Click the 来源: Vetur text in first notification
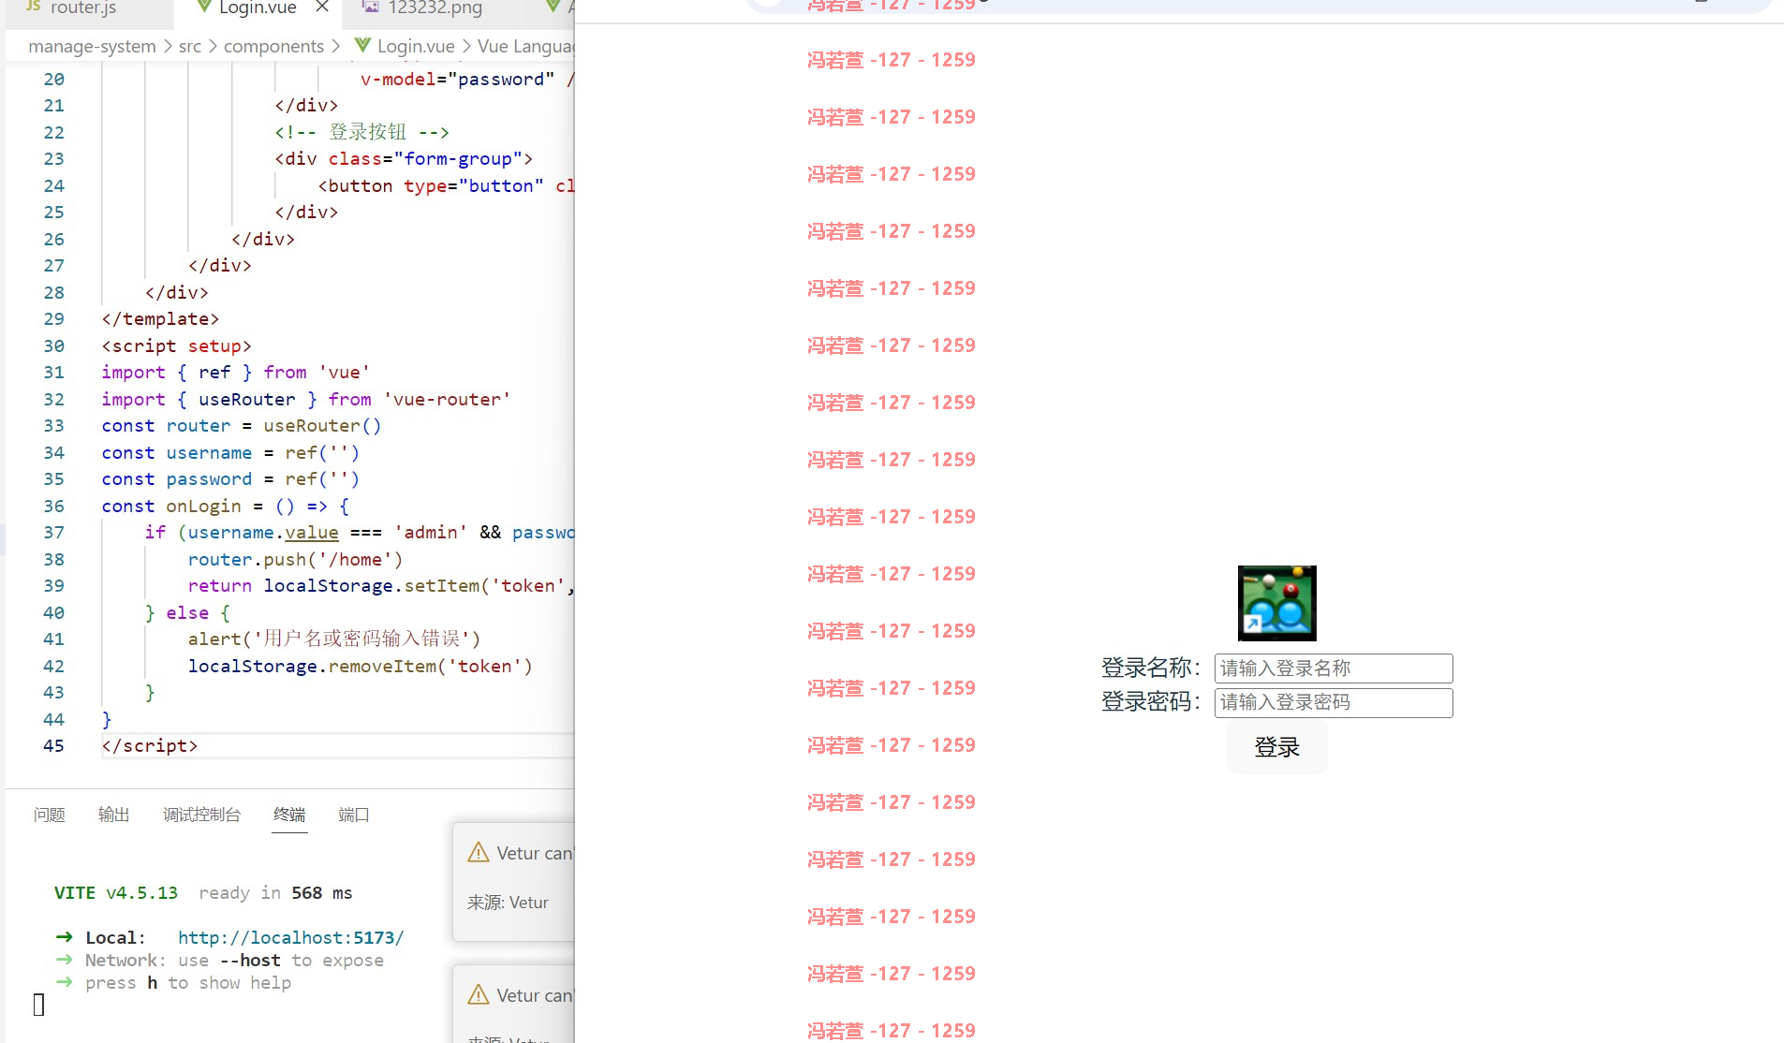 click(x=508, y=903)
